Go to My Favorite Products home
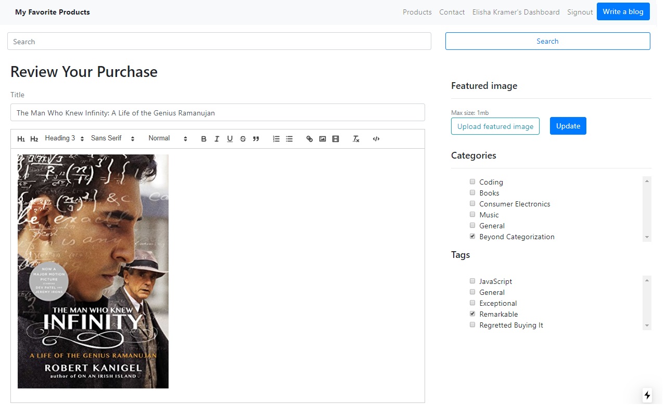 pyautogui.click(x=53, y=12)
